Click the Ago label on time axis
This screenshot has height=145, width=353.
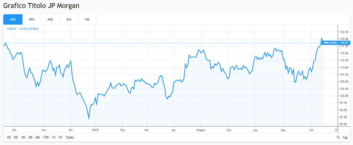(x=283, y=130)
